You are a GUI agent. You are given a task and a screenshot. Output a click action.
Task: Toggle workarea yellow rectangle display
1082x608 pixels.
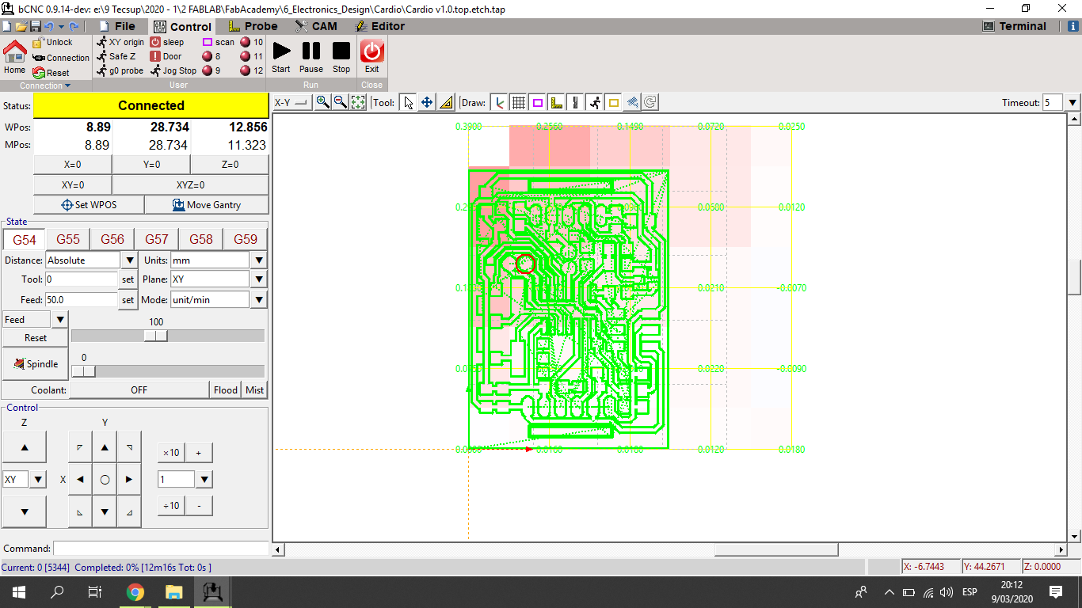[613, 102]
